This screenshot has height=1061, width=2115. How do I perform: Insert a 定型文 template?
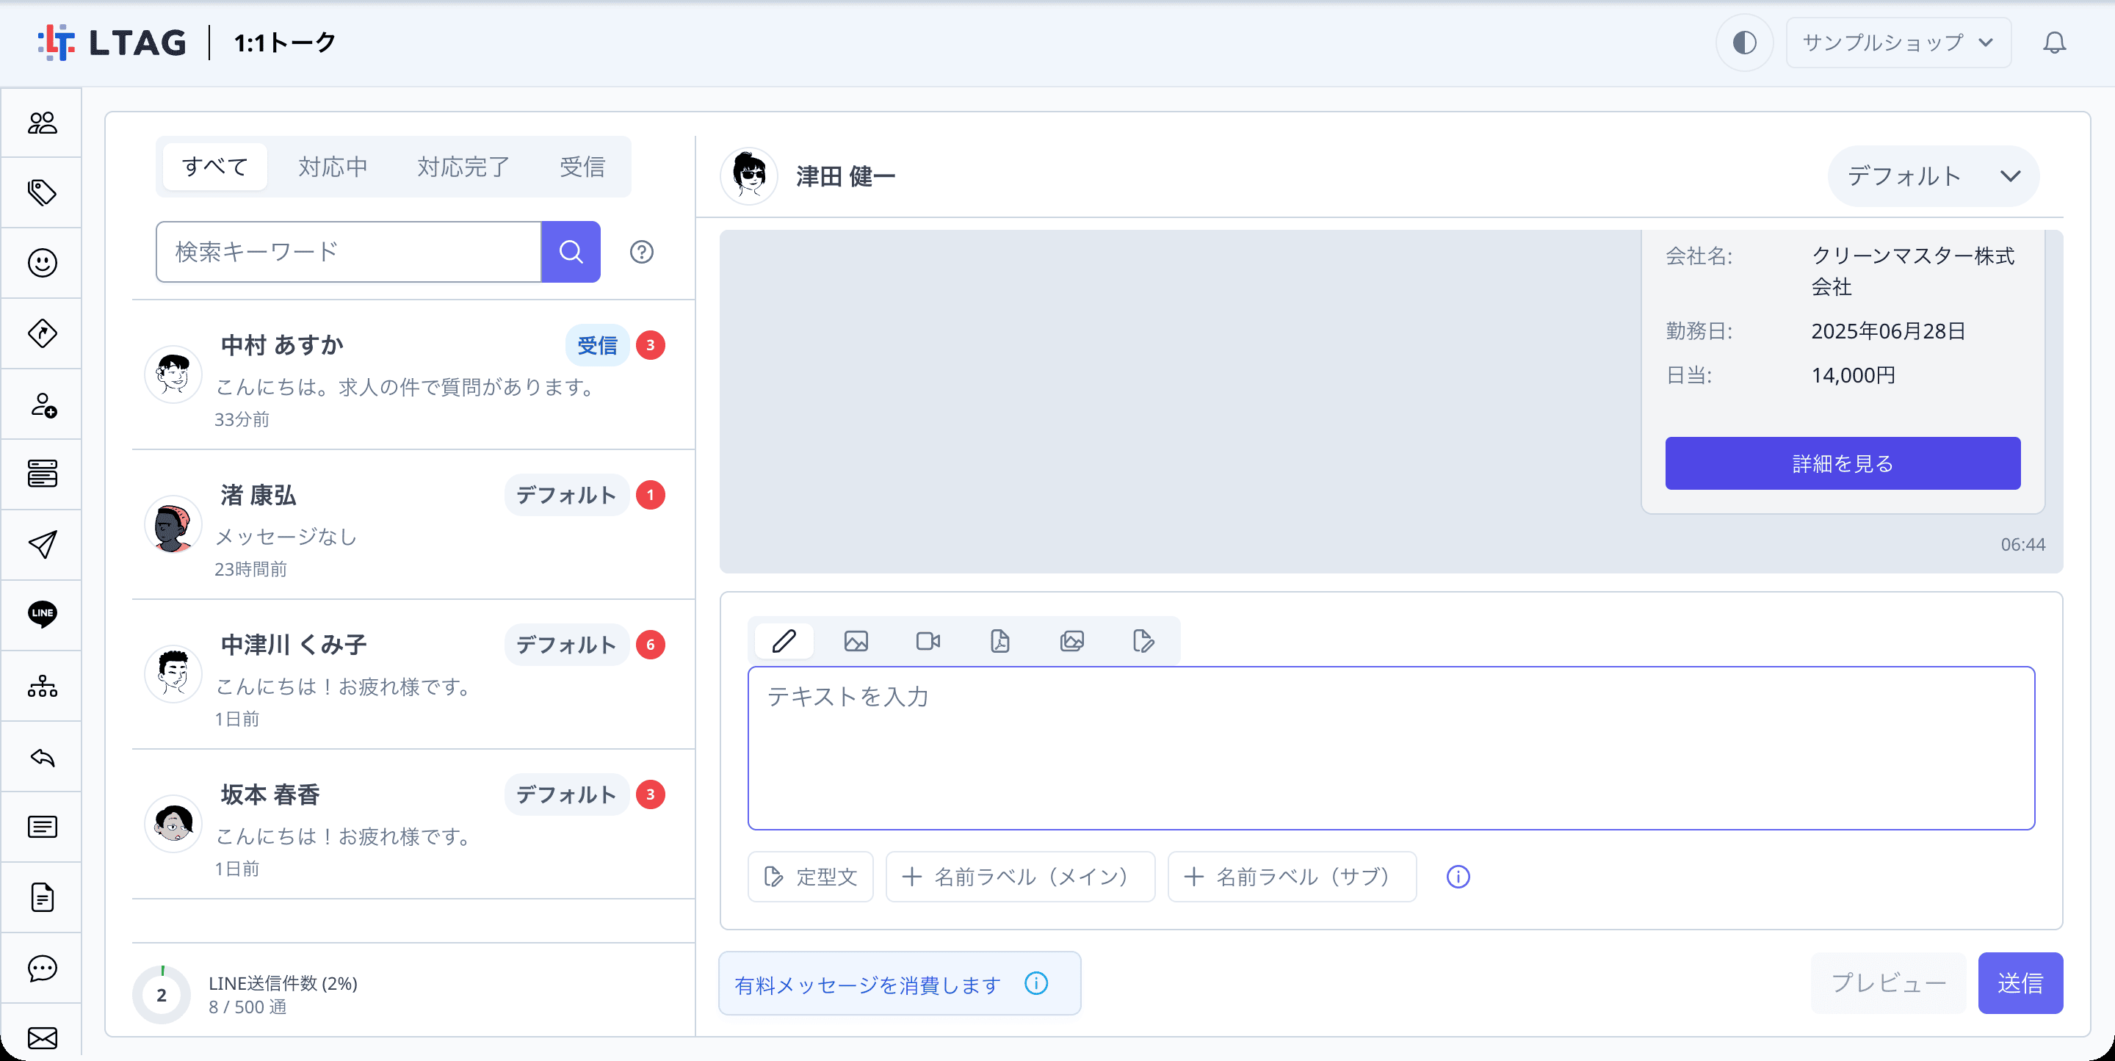coord(810,877)
